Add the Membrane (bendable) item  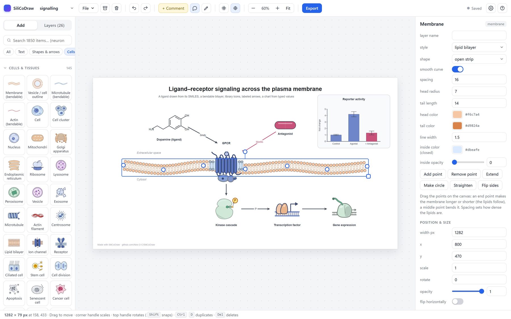pyautogui.click(x=14, y=87)
